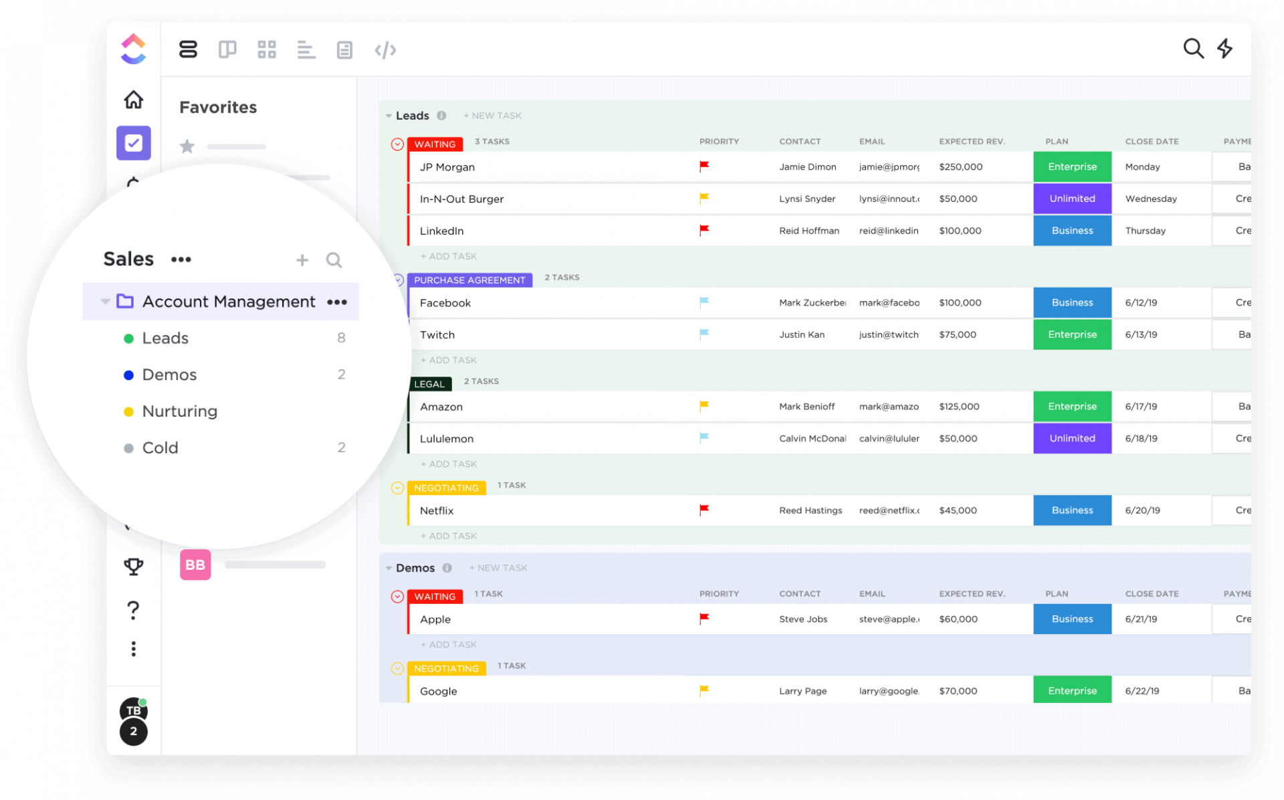Click Reid Hoffman contact cell
The width and height of the screenshot is (1284, 800).
809,231
